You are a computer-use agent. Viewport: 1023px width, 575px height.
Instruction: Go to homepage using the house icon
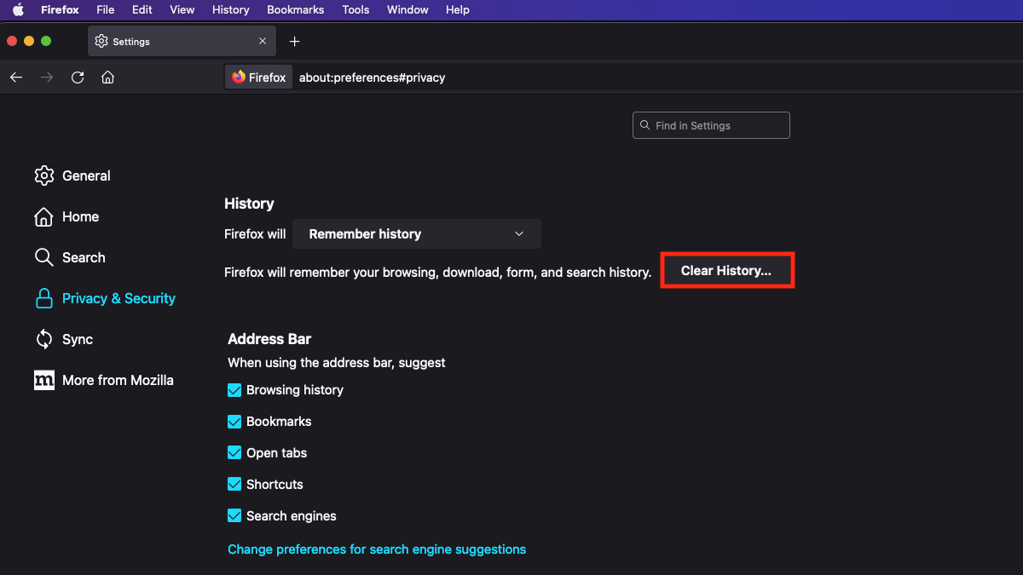107,78
